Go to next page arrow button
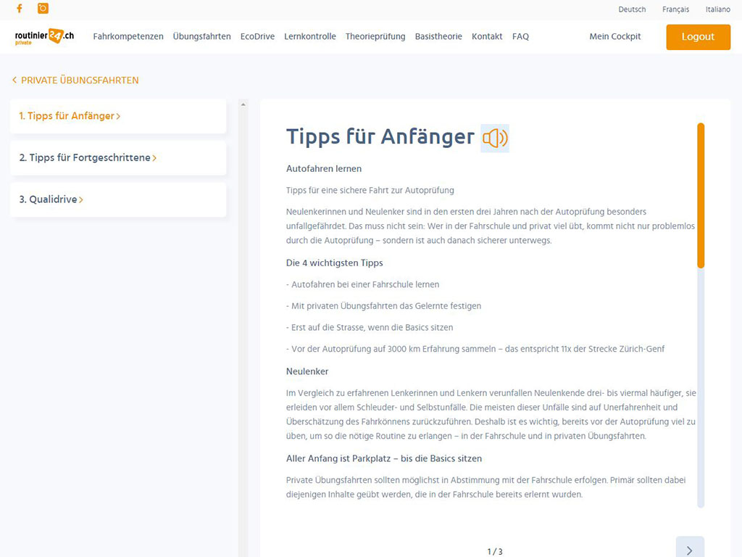Screen dimensions: 742x557 (689, 550)
